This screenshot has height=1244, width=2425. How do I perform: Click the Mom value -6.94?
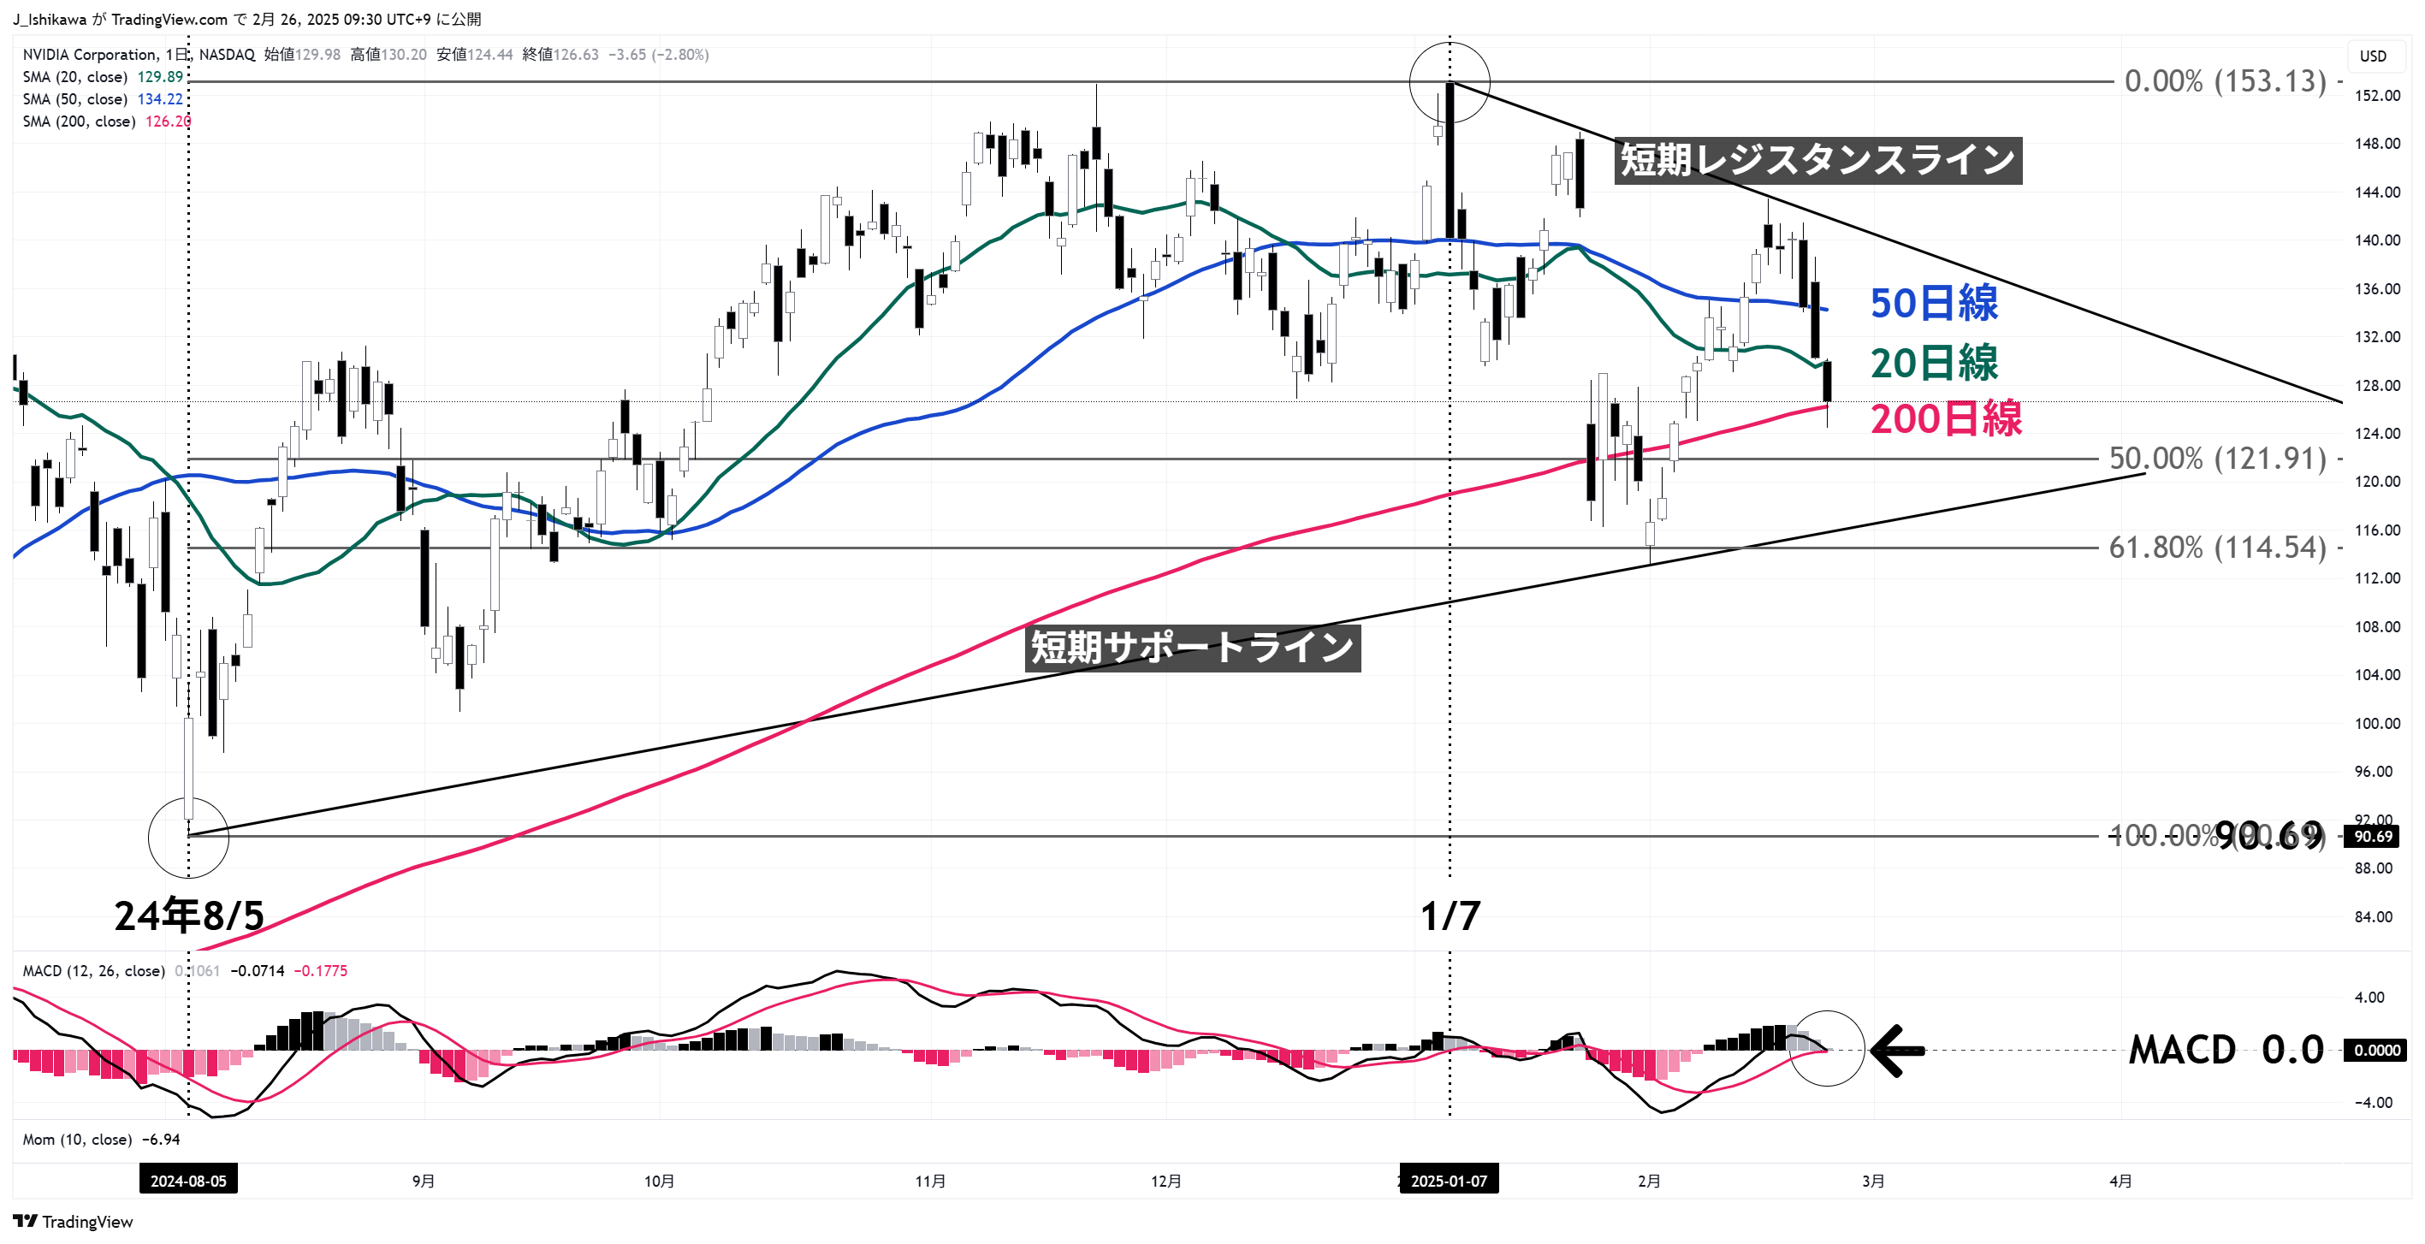[161, 1140]
